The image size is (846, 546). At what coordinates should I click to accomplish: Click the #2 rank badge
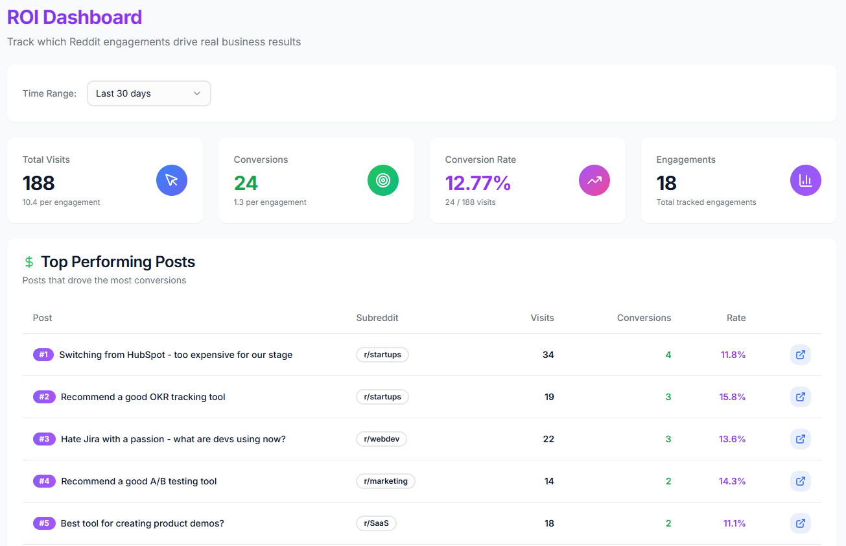[44, 397]
